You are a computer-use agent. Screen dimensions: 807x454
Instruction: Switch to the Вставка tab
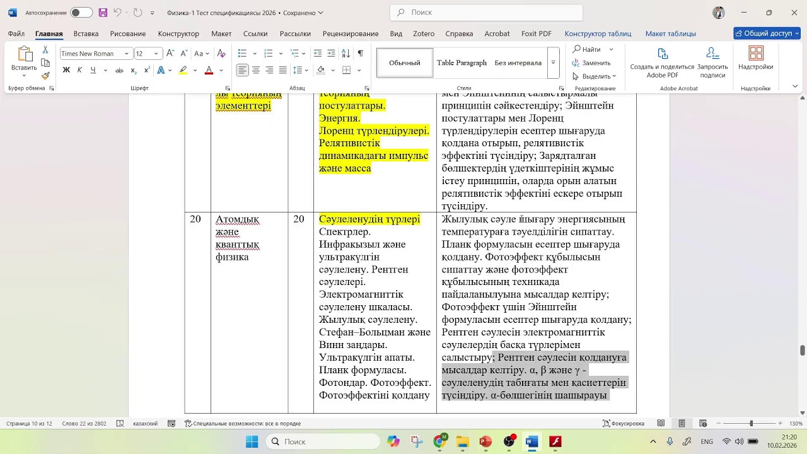[86, 33]
